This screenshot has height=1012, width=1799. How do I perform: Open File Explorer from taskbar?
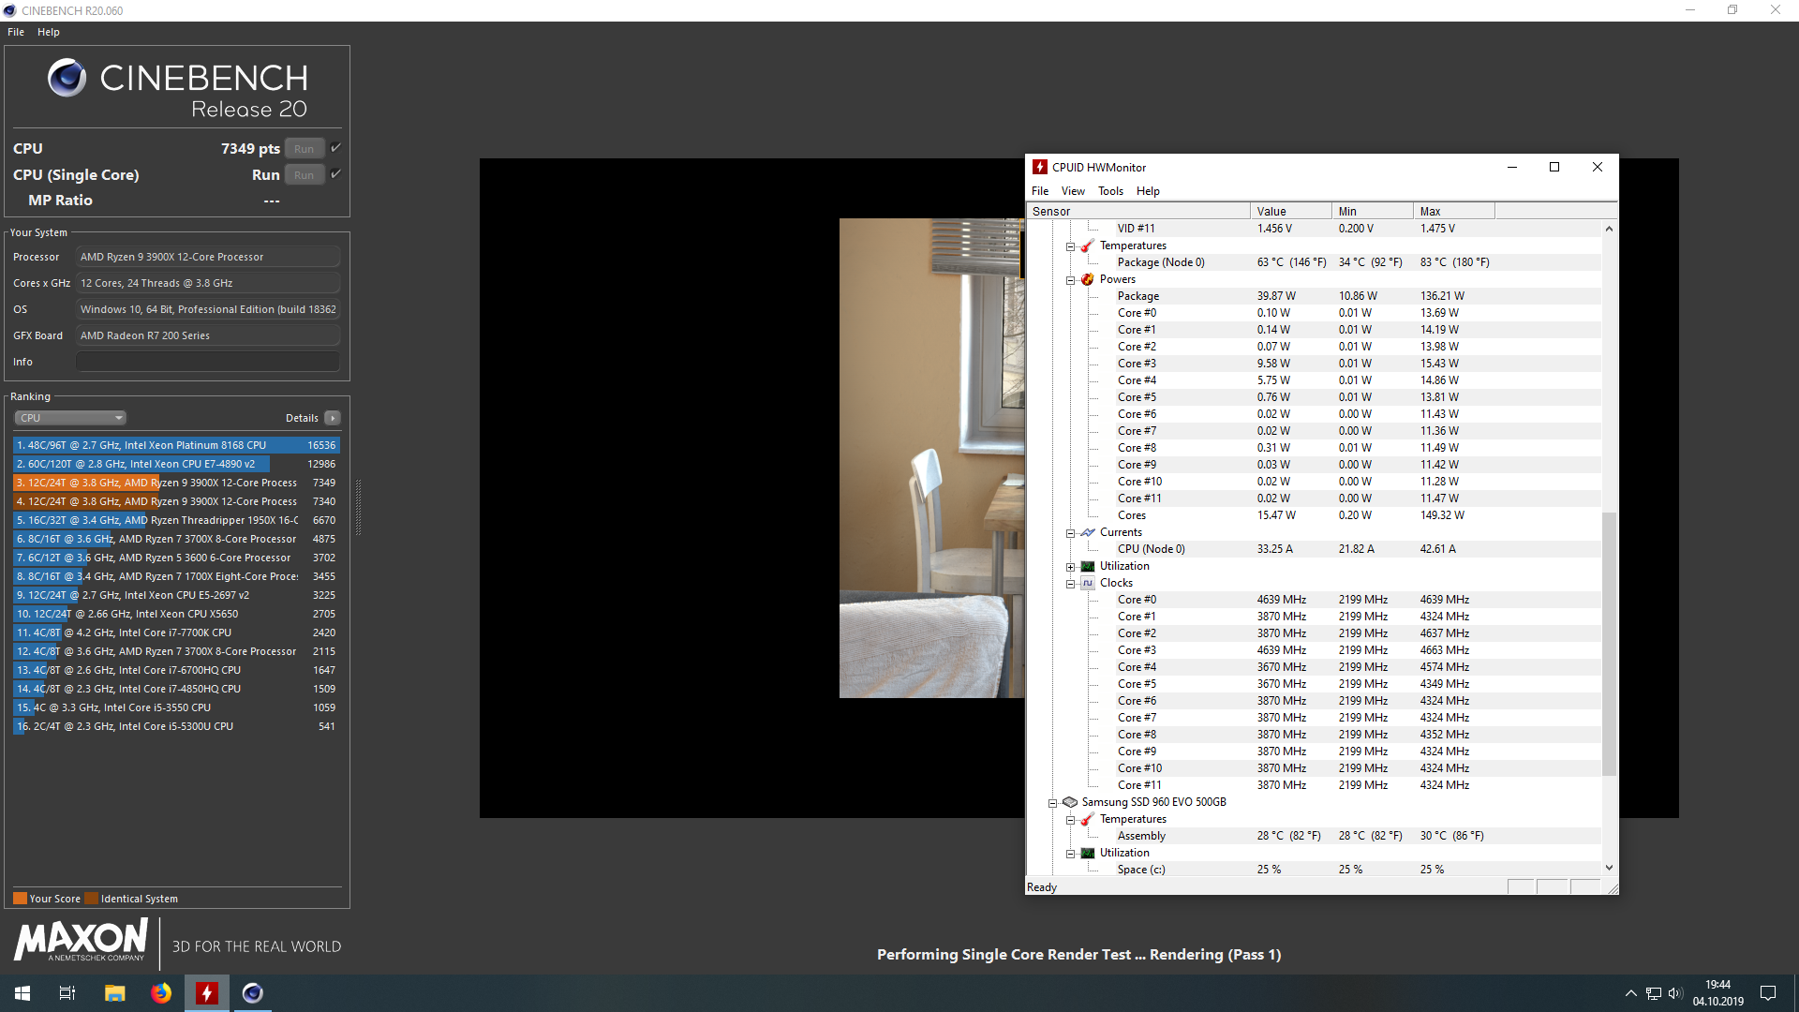(x=114, y=993)
